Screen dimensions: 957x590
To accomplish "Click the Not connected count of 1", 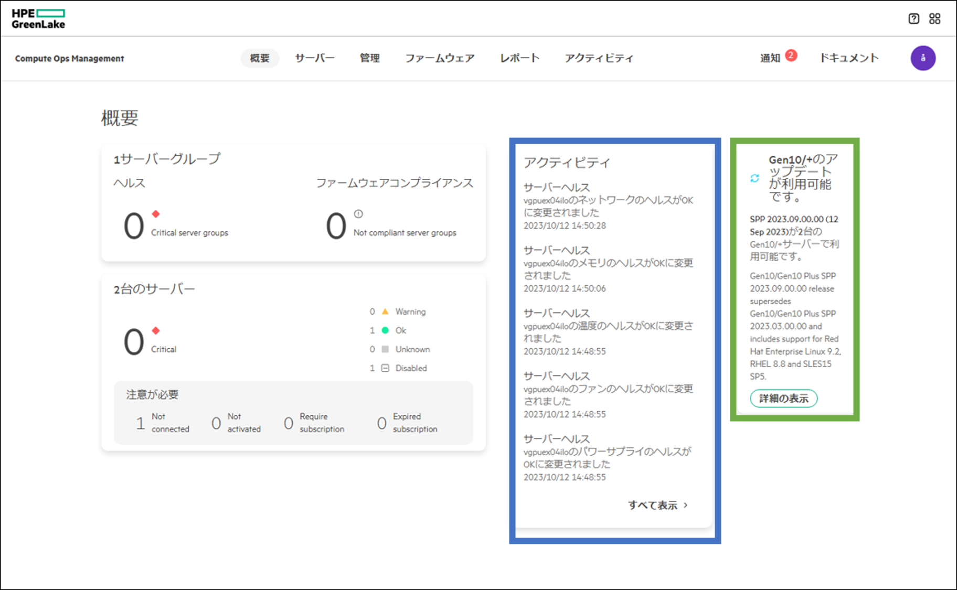I will (x=140, y=423).
